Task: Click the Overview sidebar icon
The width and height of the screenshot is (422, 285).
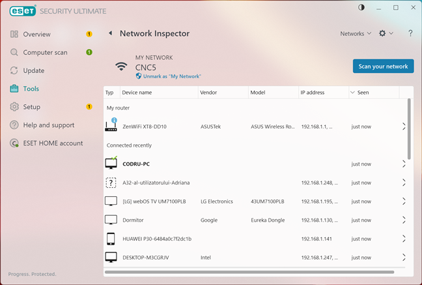Action: coord(14,35)
